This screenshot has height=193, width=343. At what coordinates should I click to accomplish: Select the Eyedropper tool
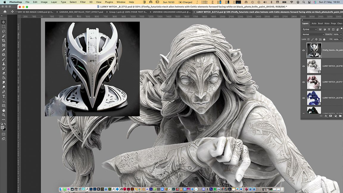click(x=4, y=50)
